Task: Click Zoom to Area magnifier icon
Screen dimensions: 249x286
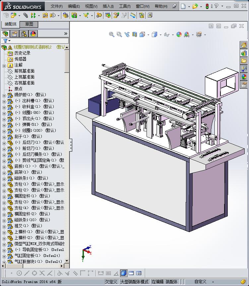Action: point(119,34)
